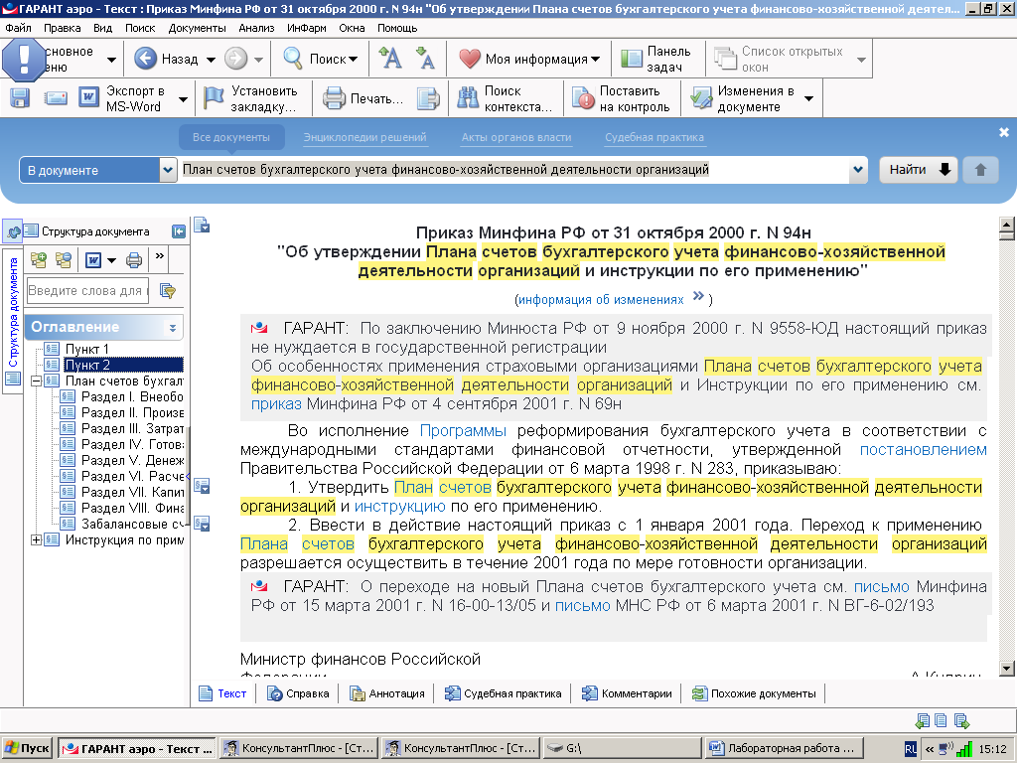Switch to Комментарии tab
Screen dimensions: 1017x763
pyautogui.click(x=627, y=693)
